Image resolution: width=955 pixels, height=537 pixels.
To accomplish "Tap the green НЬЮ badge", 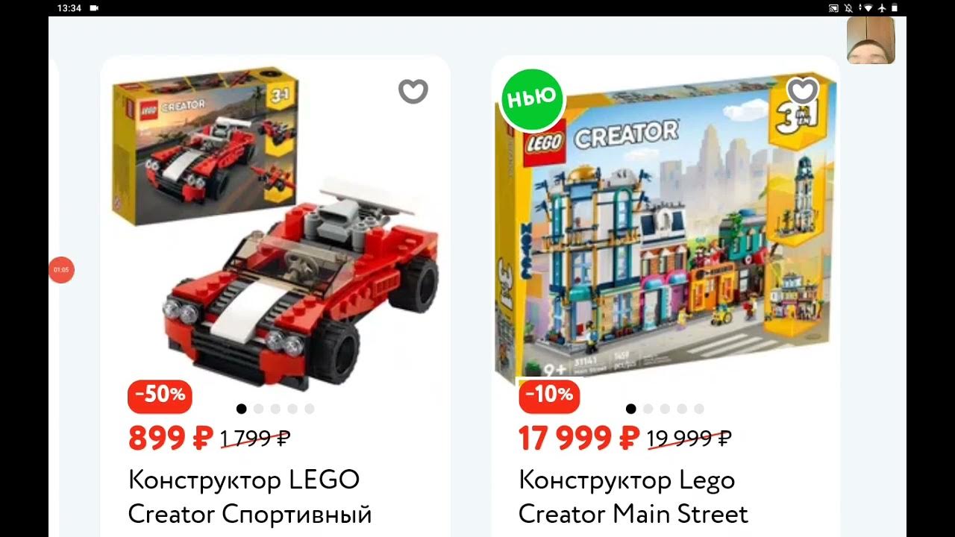I will coord(532,97).
